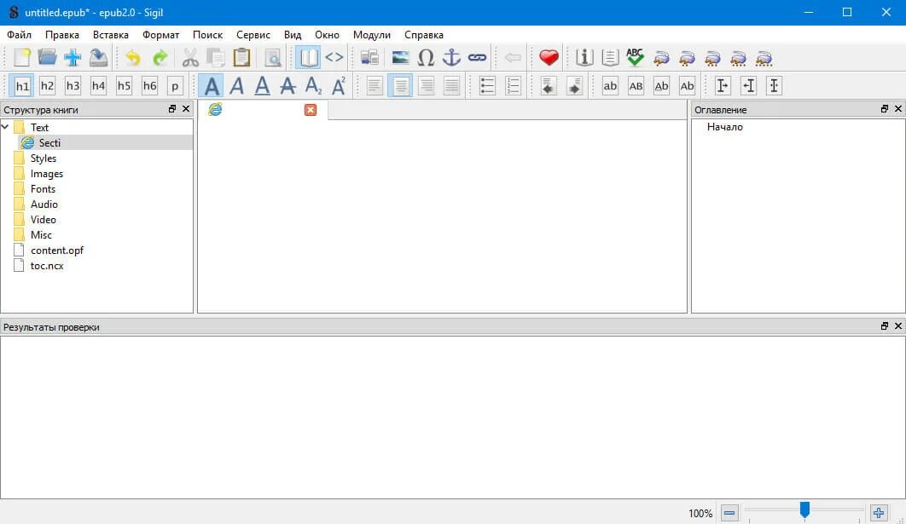
Task: Apply heading level h3
Action: [73, 85]
